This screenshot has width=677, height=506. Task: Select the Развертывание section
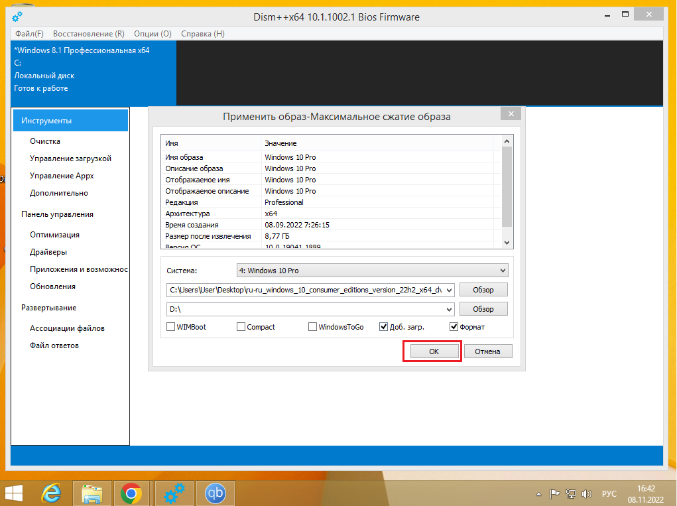pyautogui.click(x=49, y=308)
